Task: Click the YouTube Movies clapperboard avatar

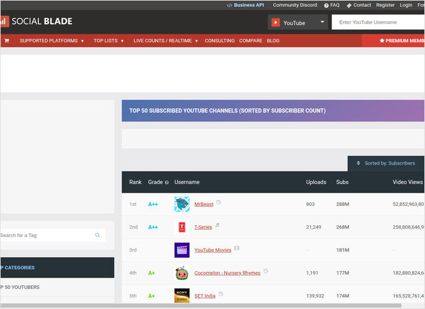Action: point(182,250)
